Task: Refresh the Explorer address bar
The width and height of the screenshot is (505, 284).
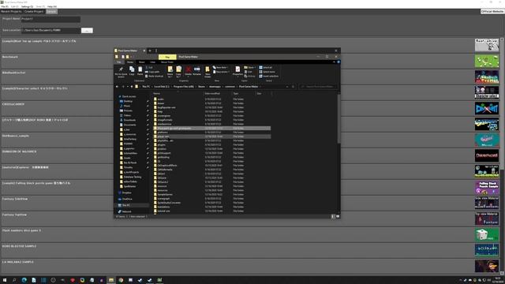Action: [x=293, y=87]
